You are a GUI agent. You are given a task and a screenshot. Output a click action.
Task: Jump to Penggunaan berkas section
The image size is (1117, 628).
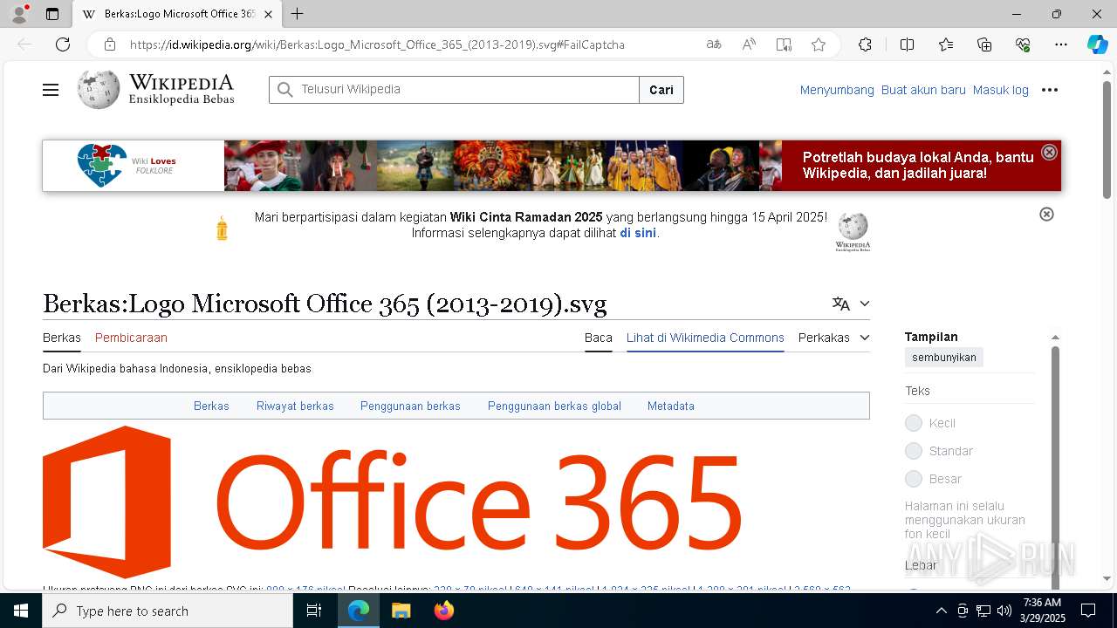[x=410, y=406]
